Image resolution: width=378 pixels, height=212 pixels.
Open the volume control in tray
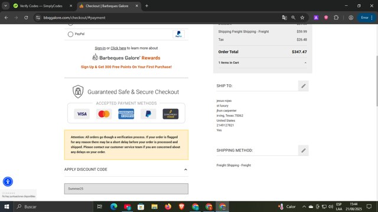point(331,207)
